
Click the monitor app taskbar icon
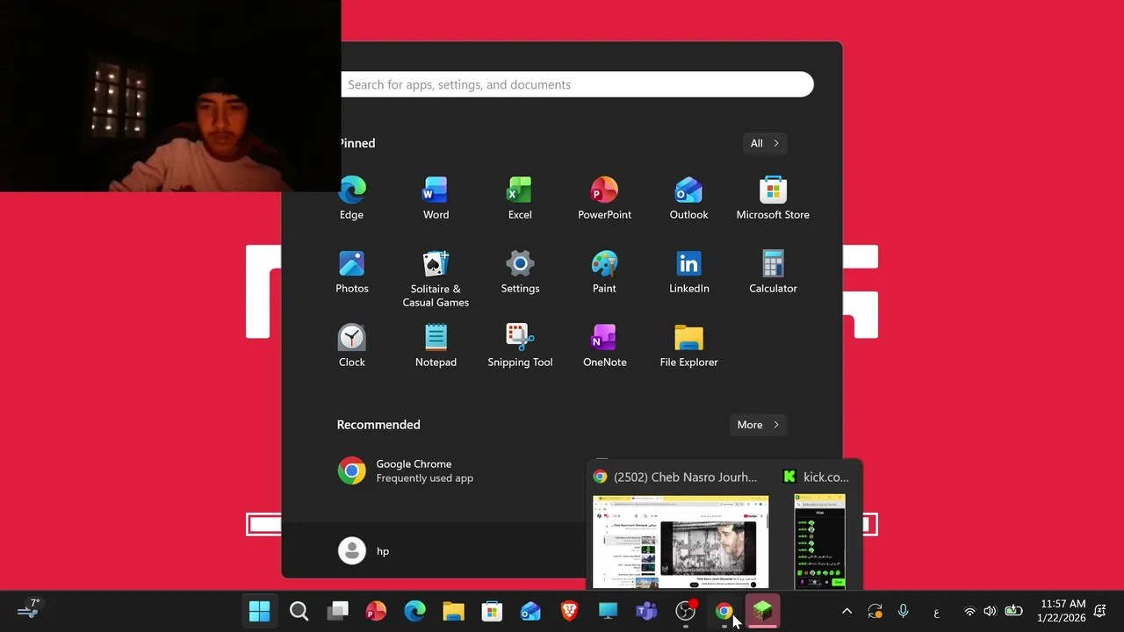pyautogui.click(x=608, y=611)
